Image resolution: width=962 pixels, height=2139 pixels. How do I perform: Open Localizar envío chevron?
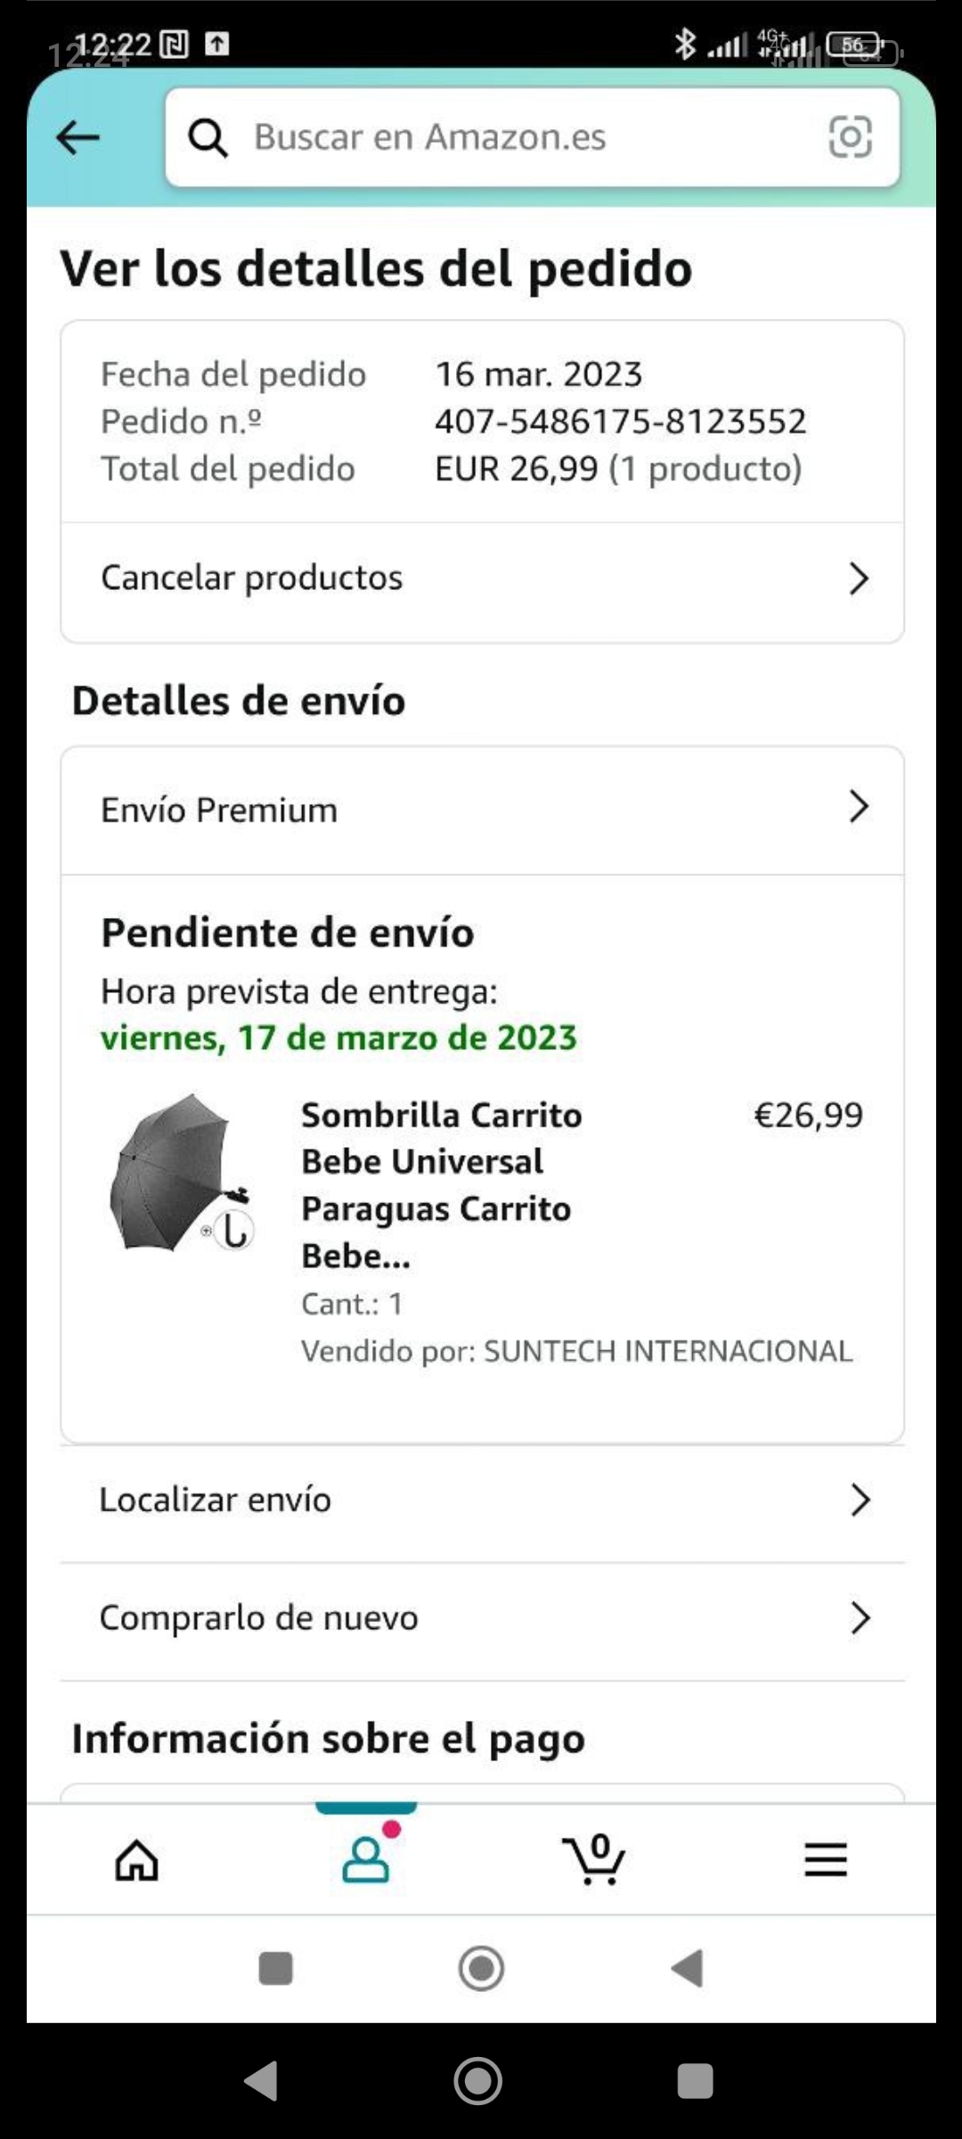[860, 1500]
